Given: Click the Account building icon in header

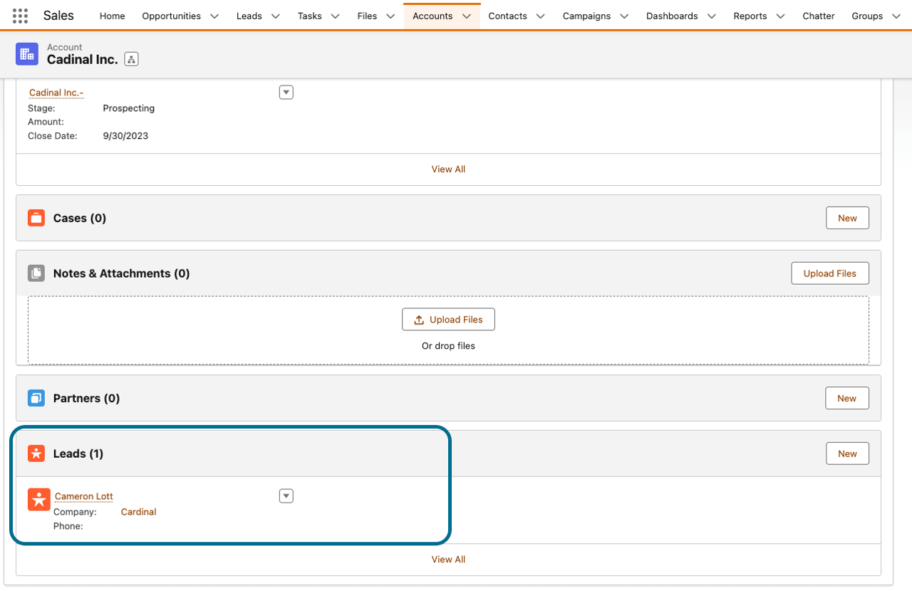Looking at the screenshot, I should [x=27, y=54].
